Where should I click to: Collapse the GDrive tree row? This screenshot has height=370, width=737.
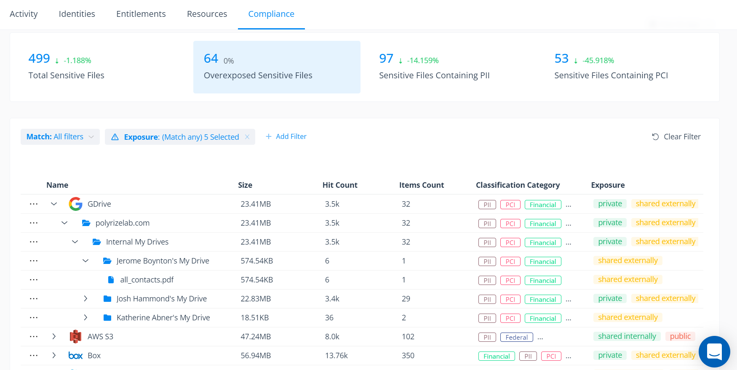coord(54,204)
